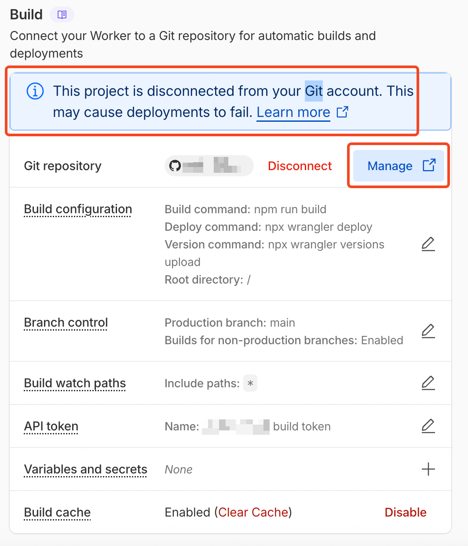Image resolution: width=468 pixels, height=546 pixels.
Task: Click API token label
Action: click(x=51, y=426)
